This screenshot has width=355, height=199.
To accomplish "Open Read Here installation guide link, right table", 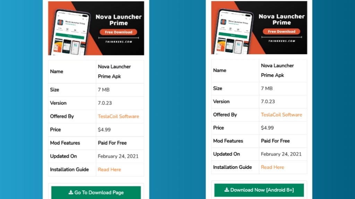I will pos(272,167).
